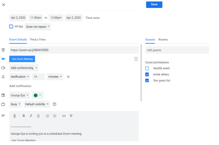Toggle italic formatting in description
219x145 pixels.
pos(31,116)
